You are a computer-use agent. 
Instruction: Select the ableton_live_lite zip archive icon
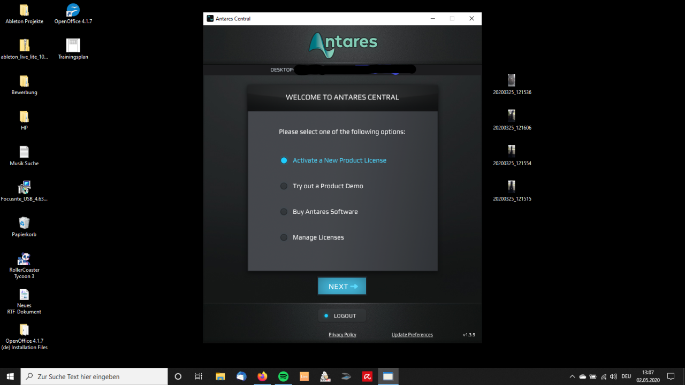point(24,49)
